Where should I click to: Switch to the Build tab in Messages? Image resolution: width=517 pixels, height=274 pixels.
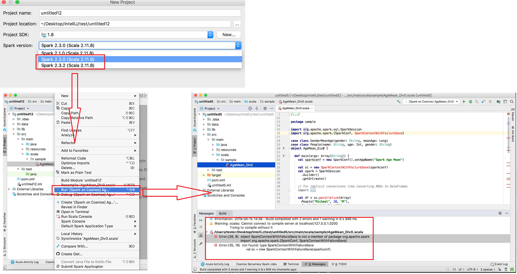pos(222,213)
